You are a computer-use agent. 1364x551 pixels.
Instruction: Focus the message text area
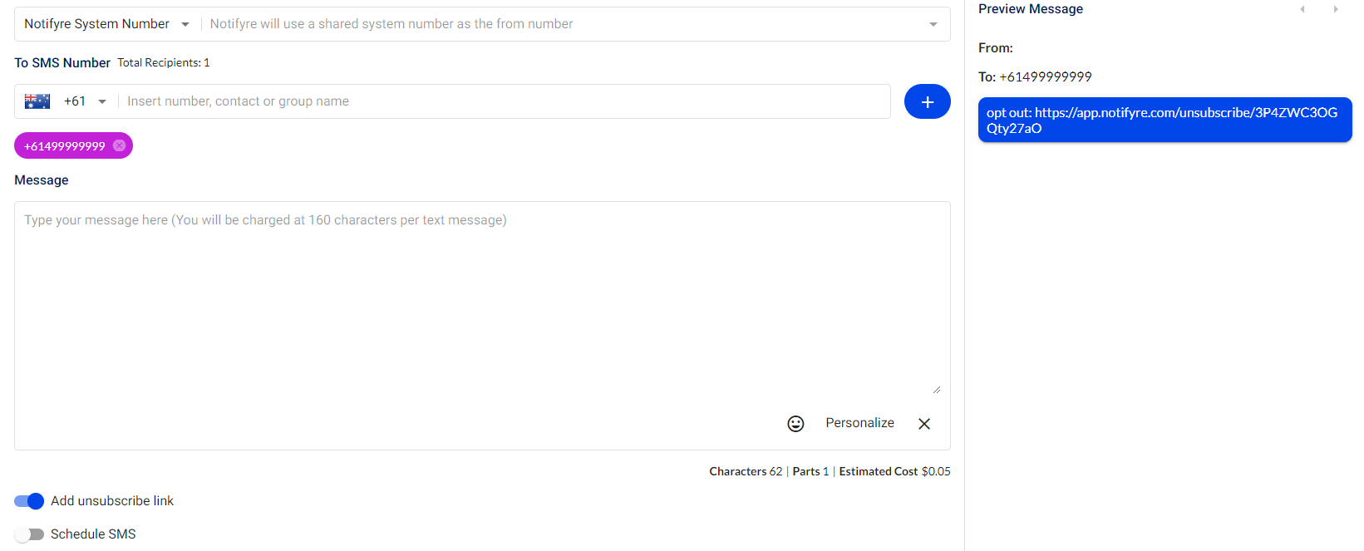click(482, 299)
